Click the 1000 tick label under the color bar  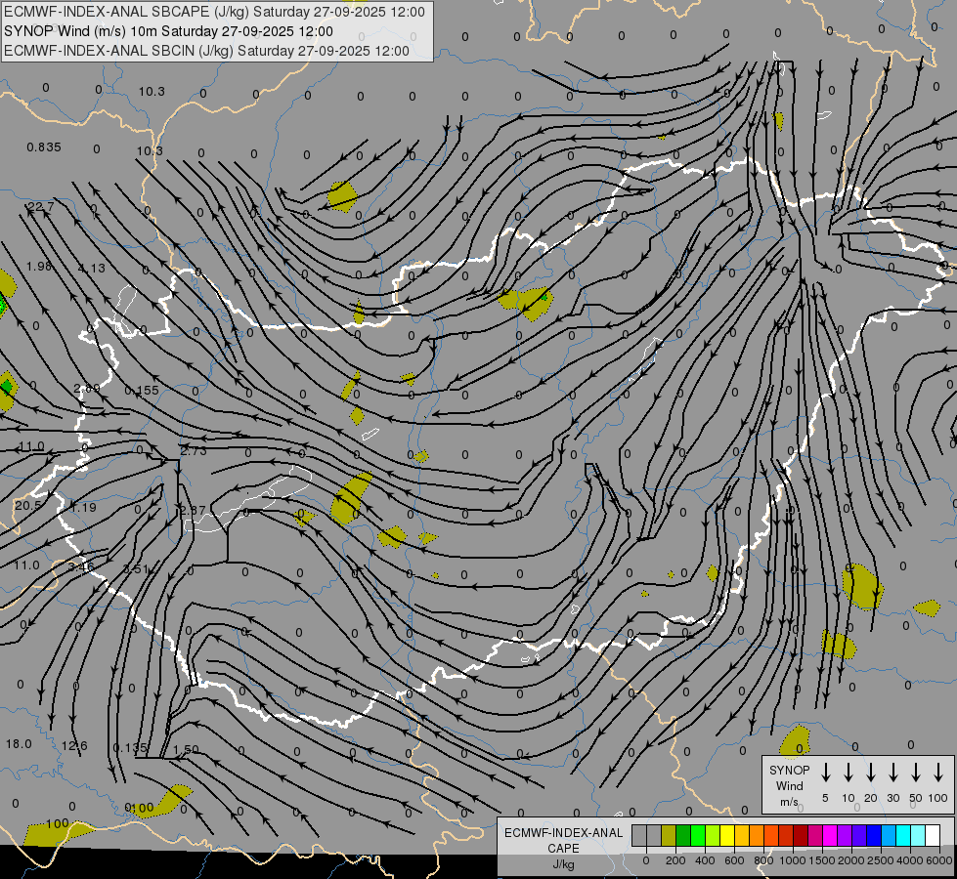[793, 860]
